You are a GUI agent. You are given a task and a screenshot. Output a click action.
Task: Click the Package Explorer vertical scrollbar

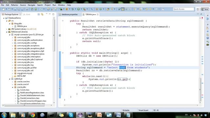[x=54, y=35]
